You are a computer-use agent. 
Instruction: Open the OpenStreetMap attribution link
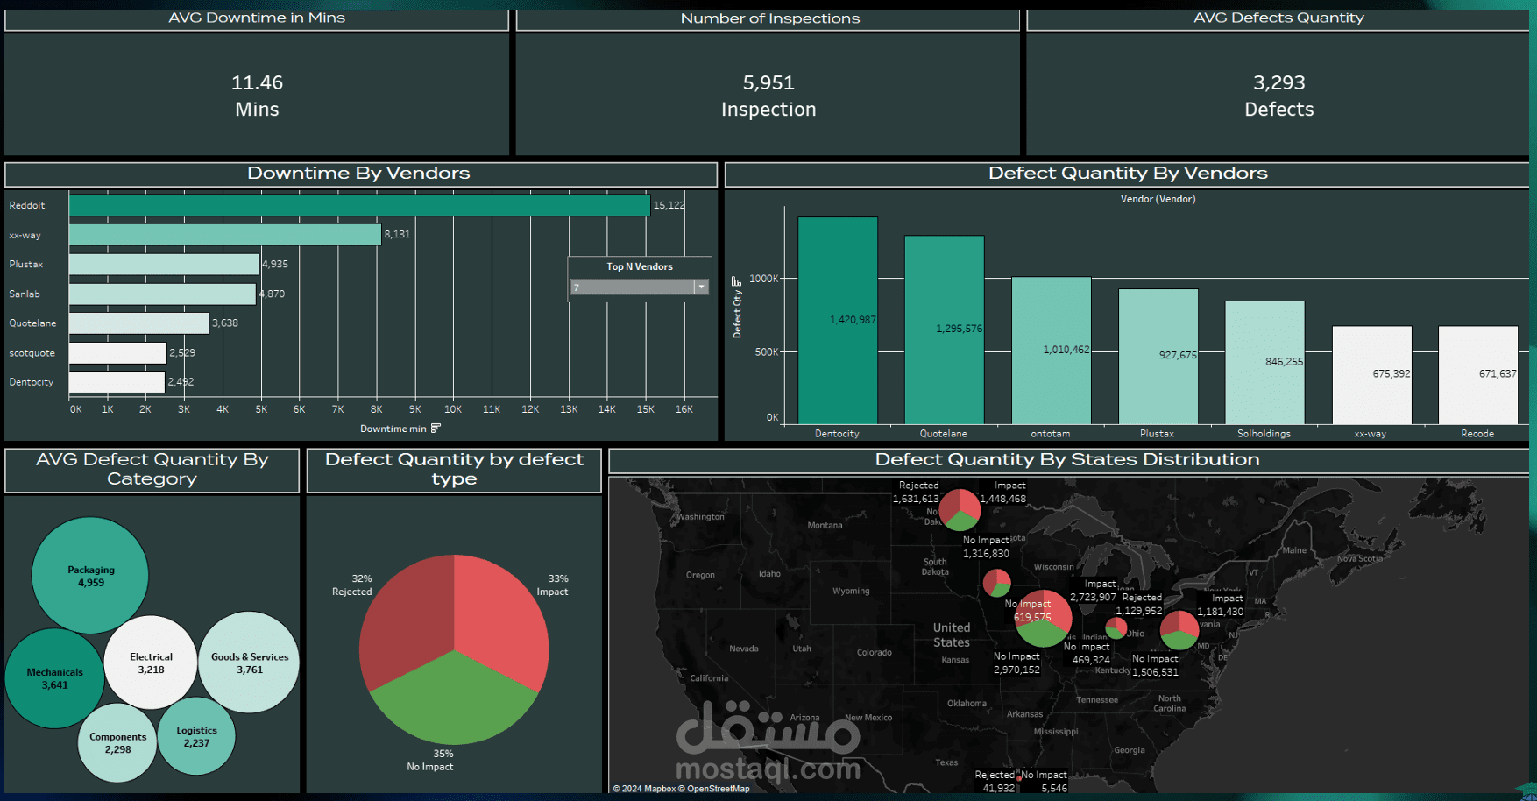[714, 789]
